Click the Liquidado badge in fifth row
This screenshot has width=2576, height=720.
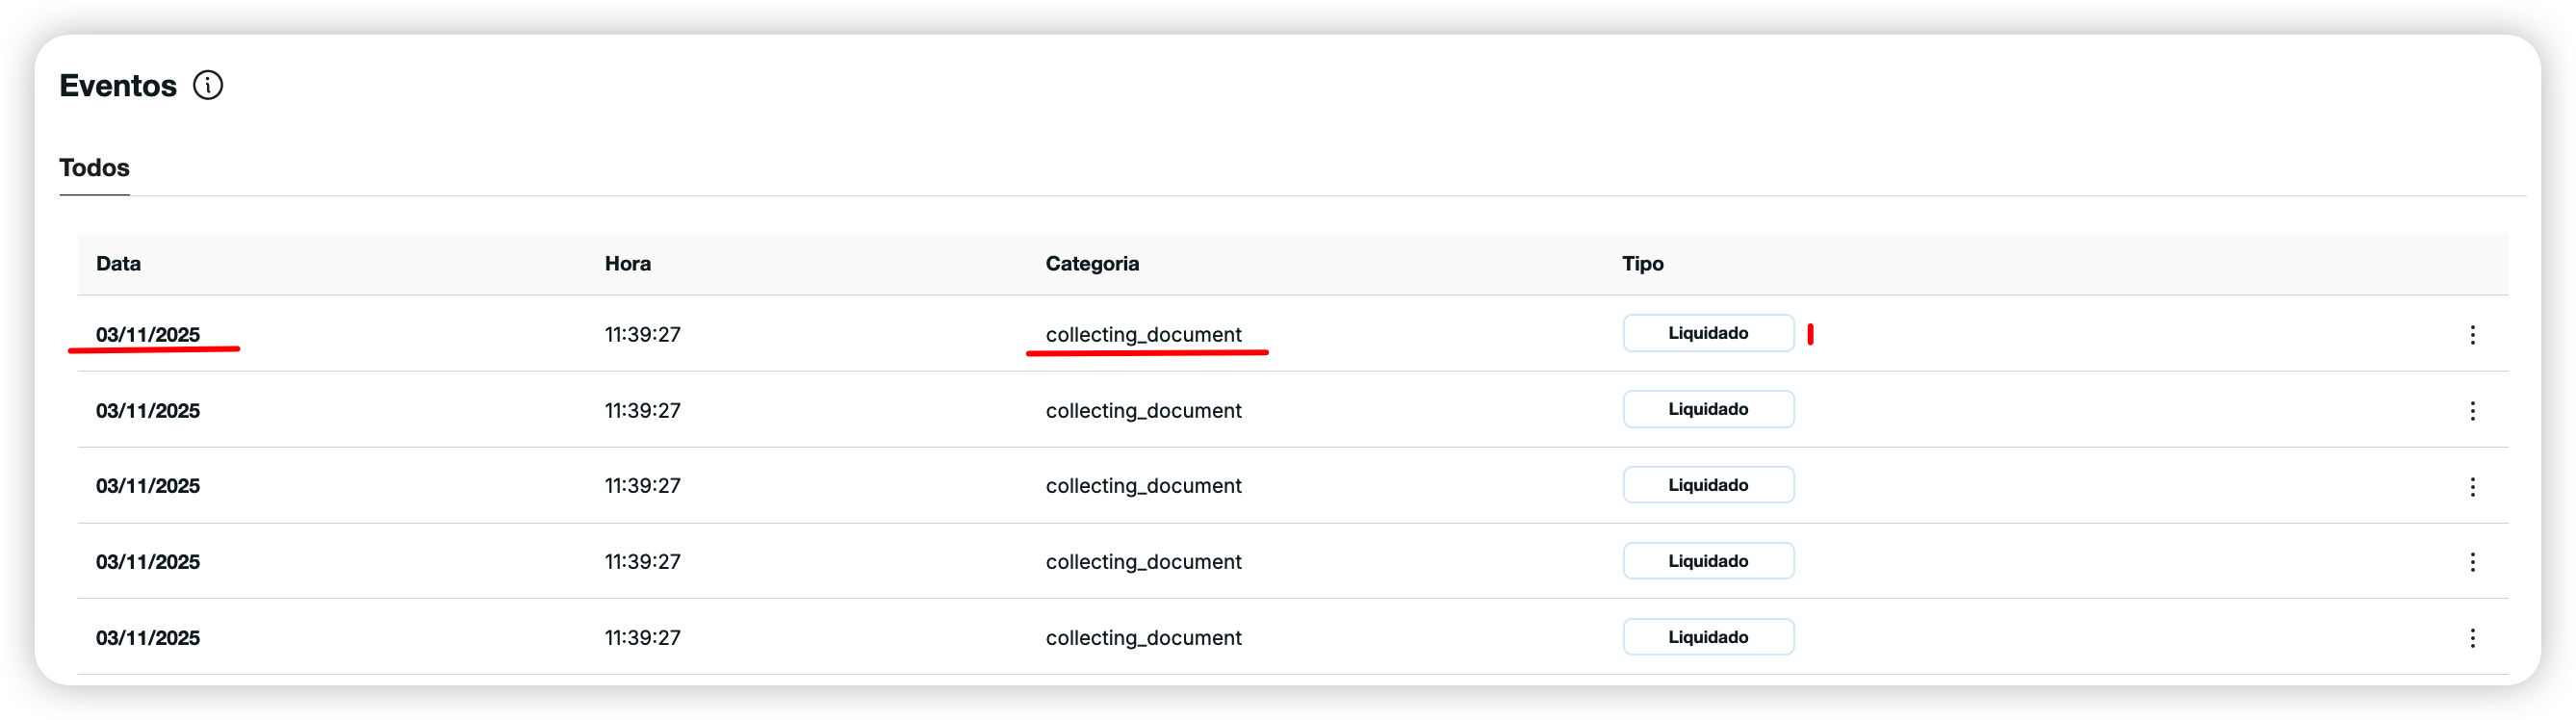click(1708, 637)
